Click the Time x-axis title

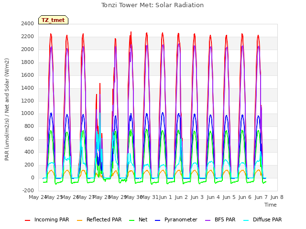pos(271,205)
